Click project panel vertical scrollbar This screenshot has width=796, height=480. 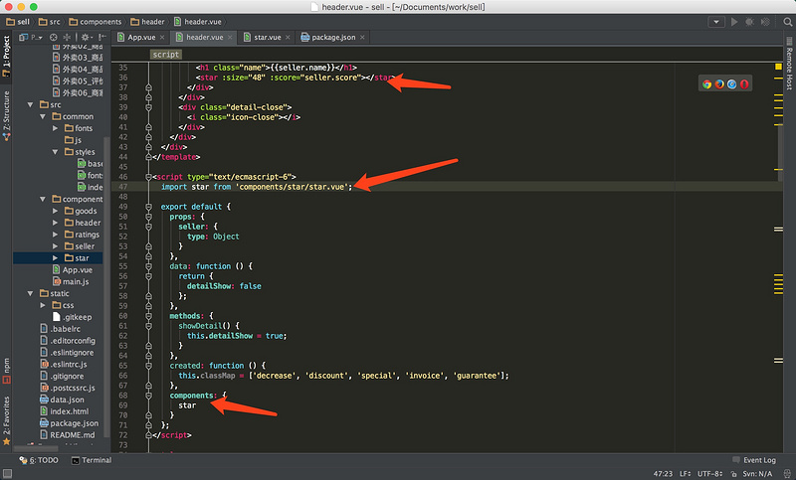tap(106, 286)
